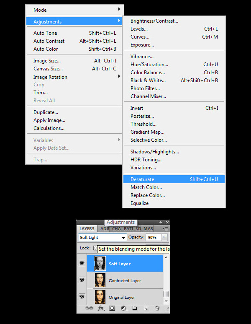Choose Auto Color
This screenshot has height=324, width=251.
(x=74, y=49)
